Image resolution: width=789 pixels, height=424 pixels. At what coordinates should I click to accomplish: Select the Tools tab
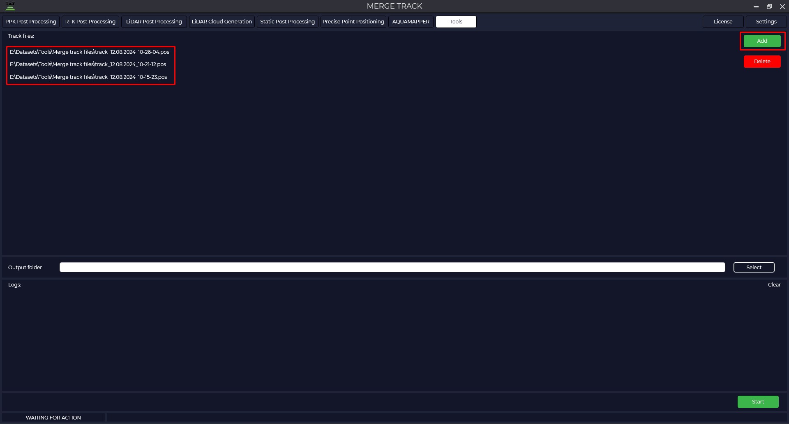(x=456, y=22)
